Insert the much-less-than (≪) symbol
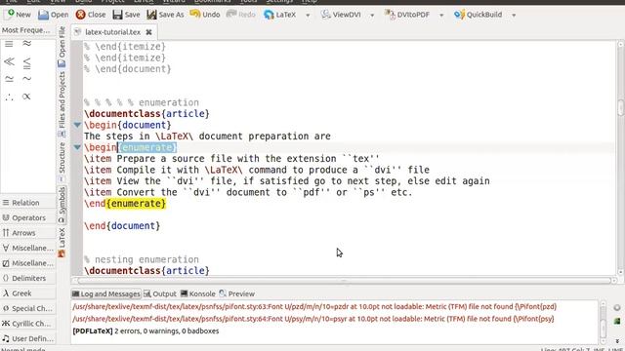 tap(9, 61)
